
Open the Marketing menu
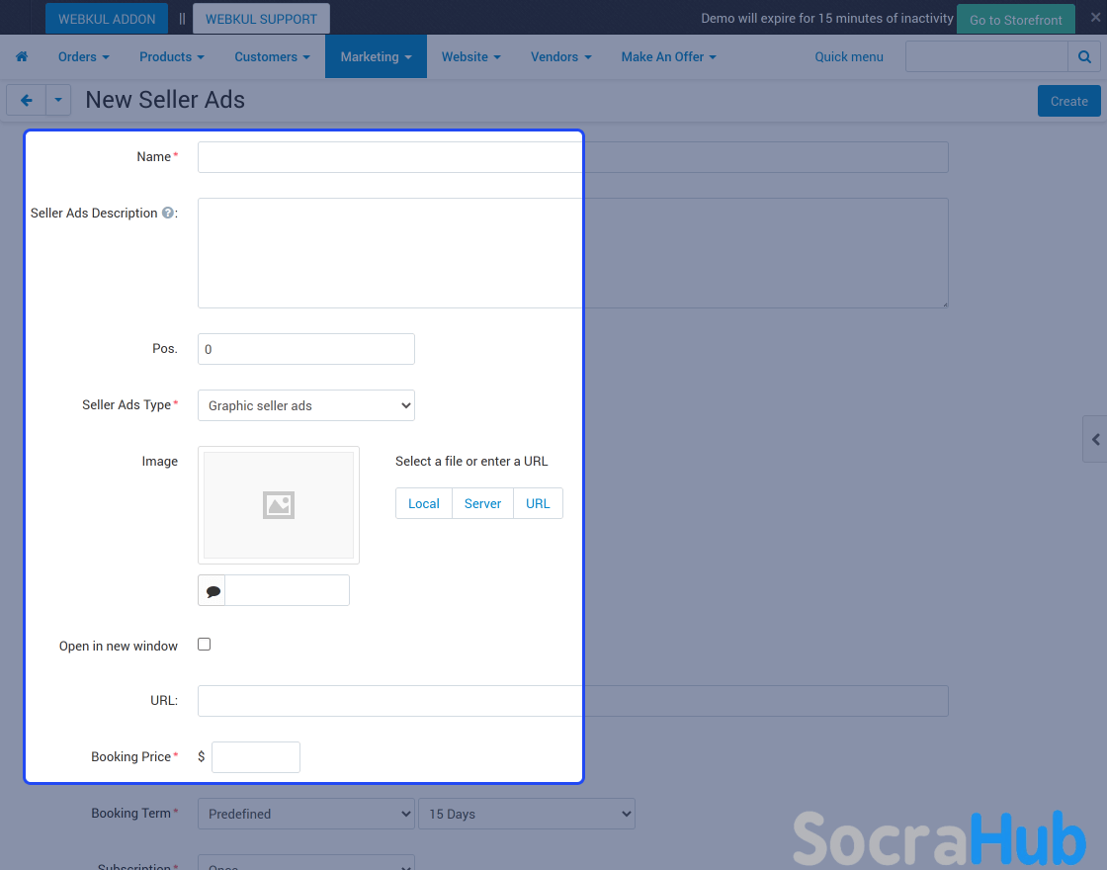pyautogui.click(x=376, y=57)
